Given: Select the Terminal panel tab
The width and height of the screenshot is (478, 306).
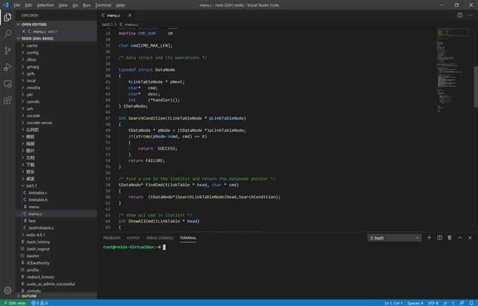Looking at the screenshot, I should [188, 238].
